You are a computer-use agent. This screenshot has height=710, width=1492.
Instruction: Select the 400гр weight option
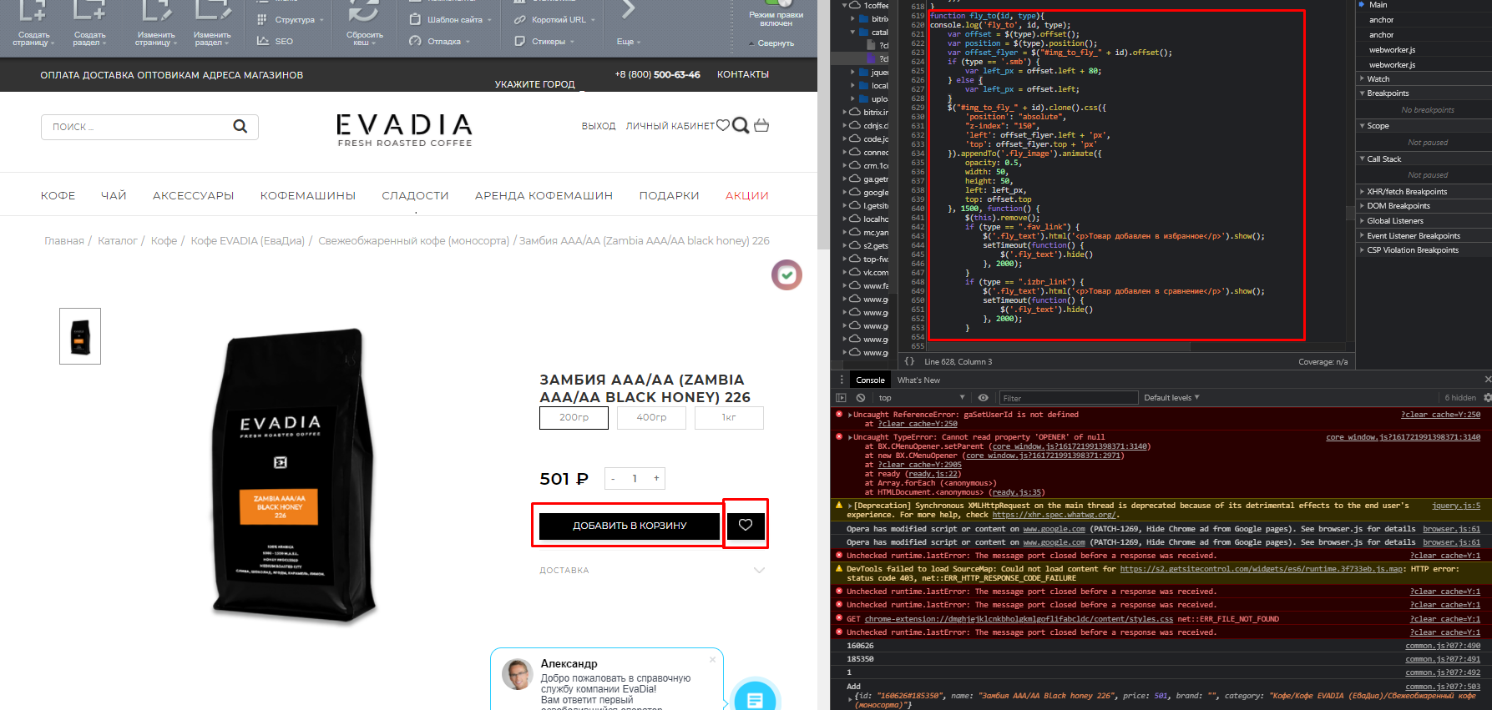click(x=651, y=417)
